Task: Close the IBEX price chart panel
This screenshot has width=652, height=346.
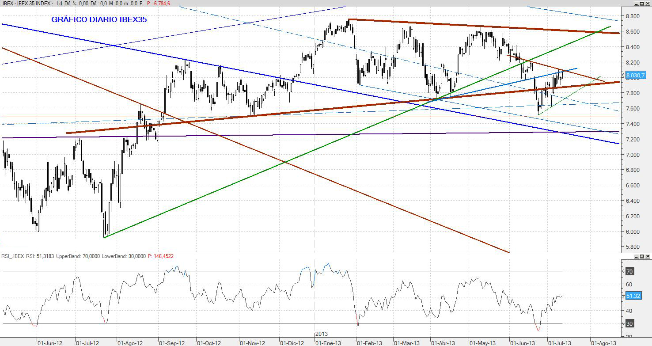Action: pyautogui.click(x=648, y=3)
